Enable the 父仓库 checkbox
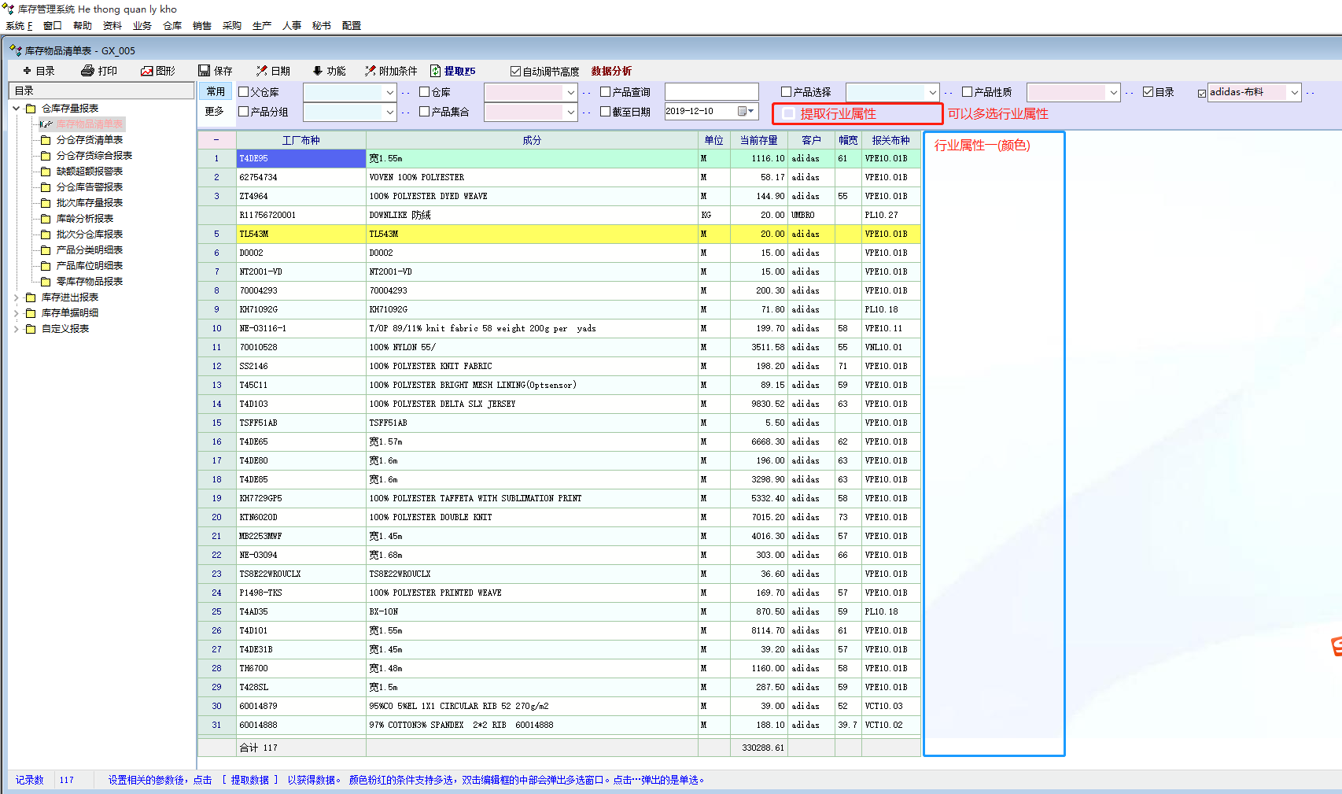Viewport: 1342px width, 794px height. coord(244,92)
